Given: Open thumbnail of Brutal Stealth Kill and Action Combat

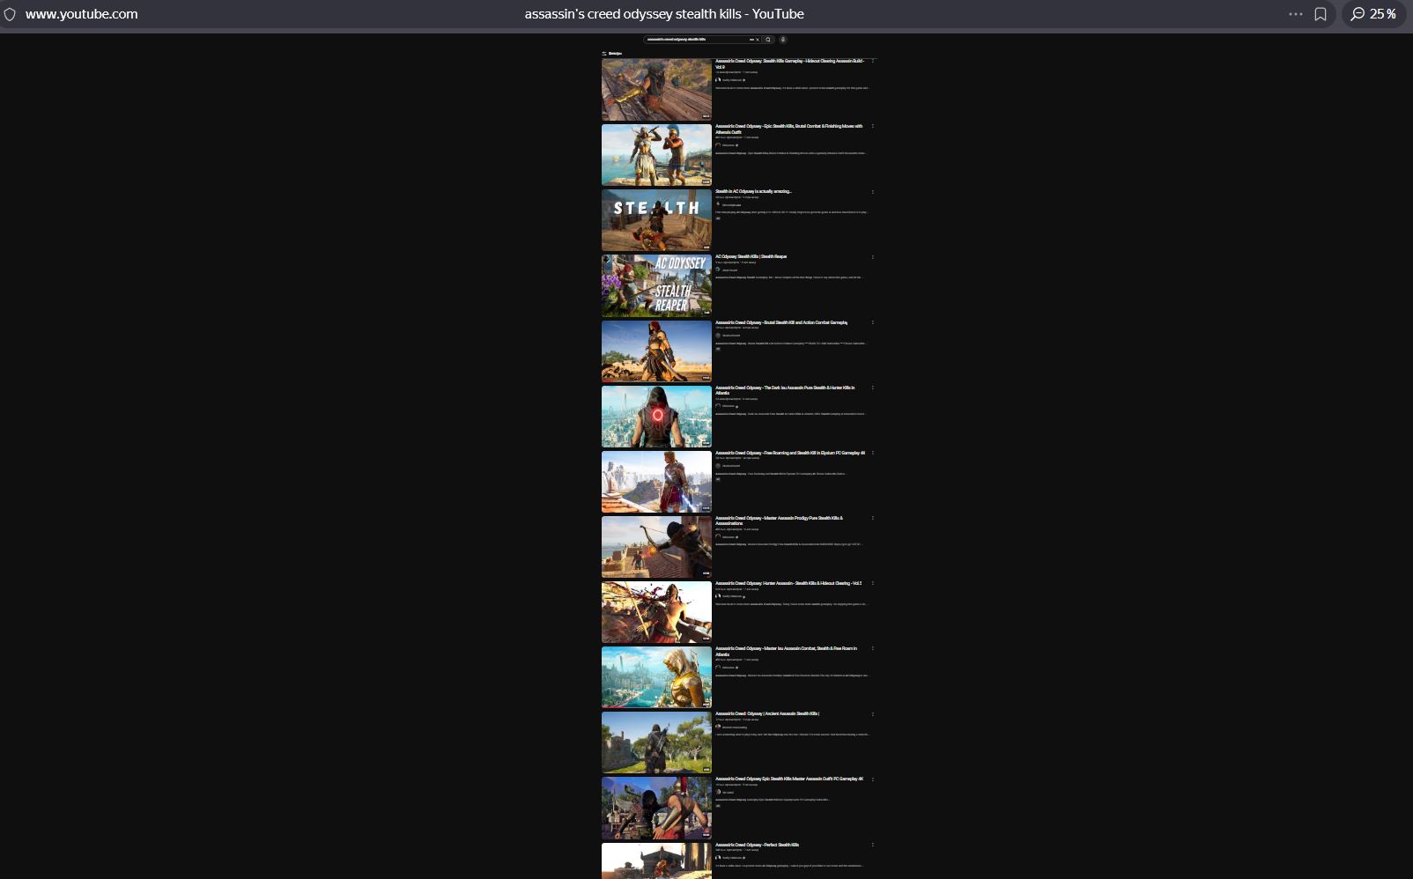Looking at the screenshot, I should pos(656,351).
